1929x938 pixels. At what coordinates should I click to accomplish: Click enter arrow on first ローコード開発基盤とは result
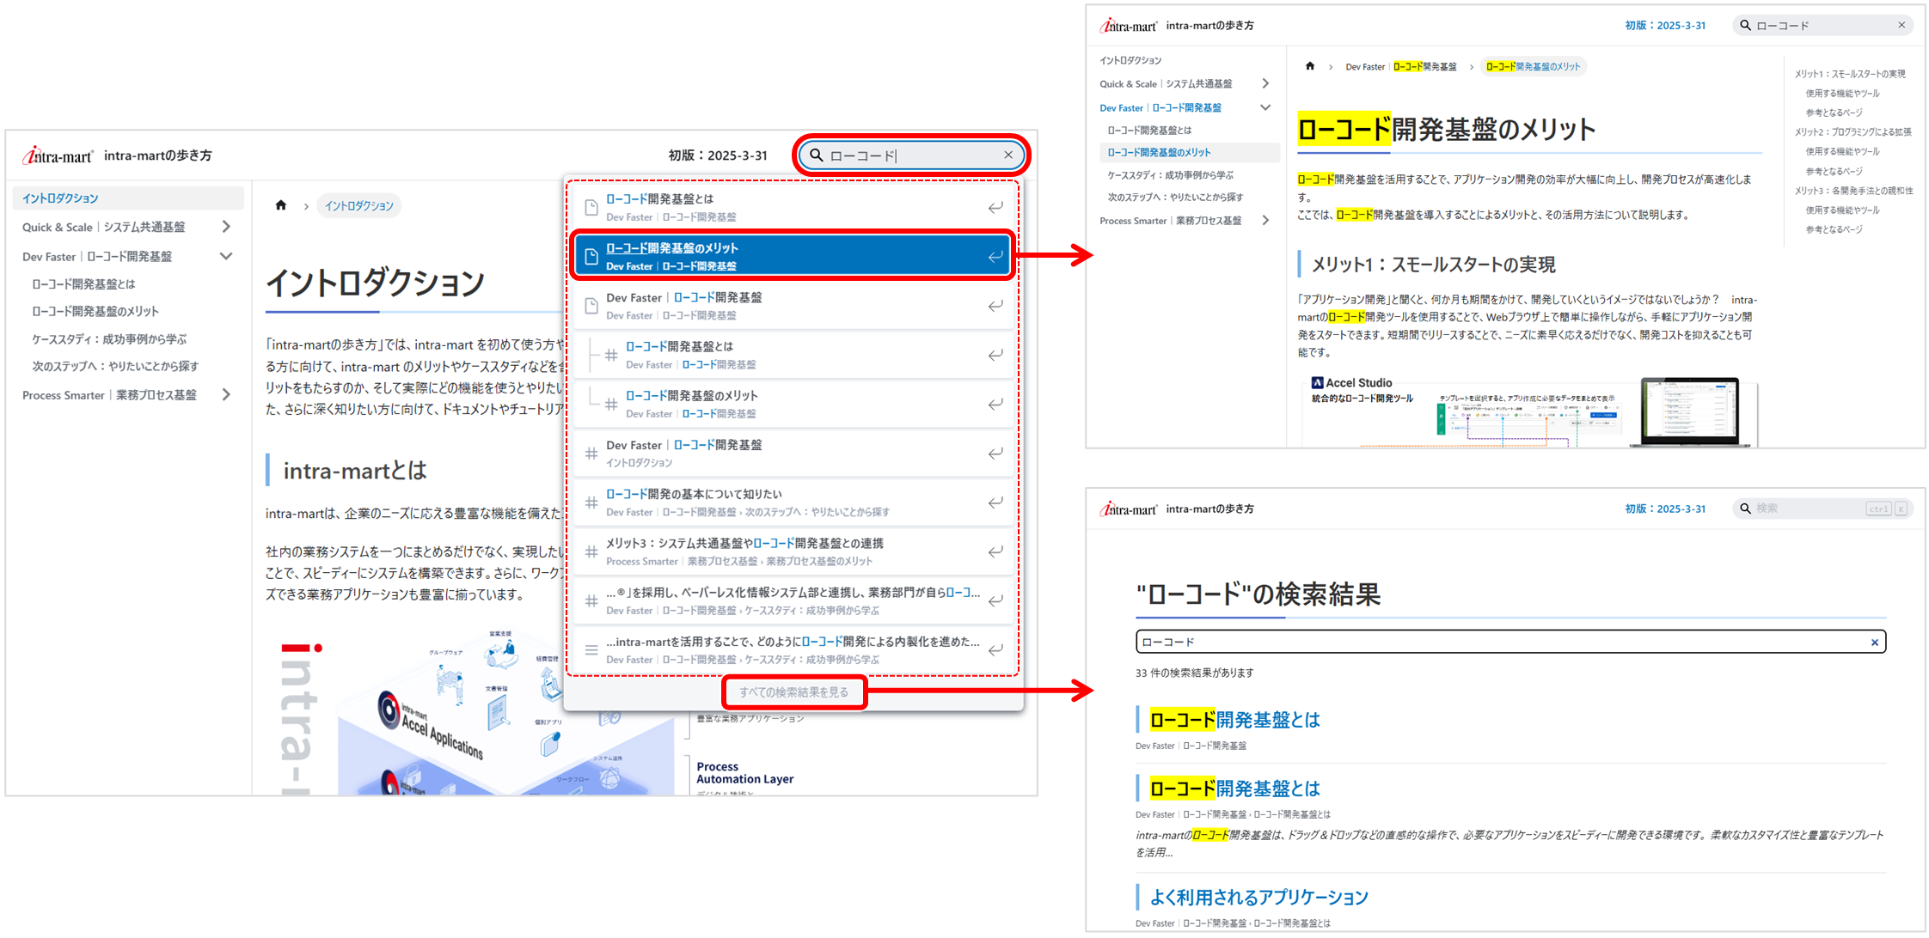pos(995,208)
